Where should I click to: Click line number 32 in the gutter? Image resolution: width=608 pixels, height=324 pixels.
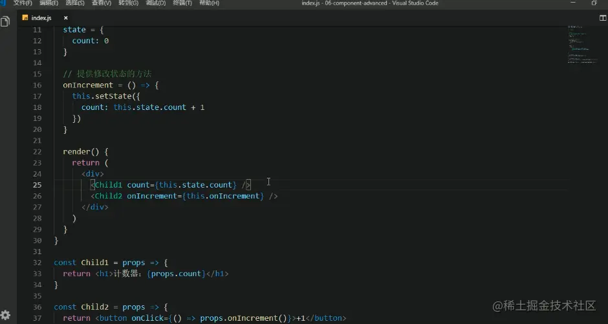click(x=38, y=263)
